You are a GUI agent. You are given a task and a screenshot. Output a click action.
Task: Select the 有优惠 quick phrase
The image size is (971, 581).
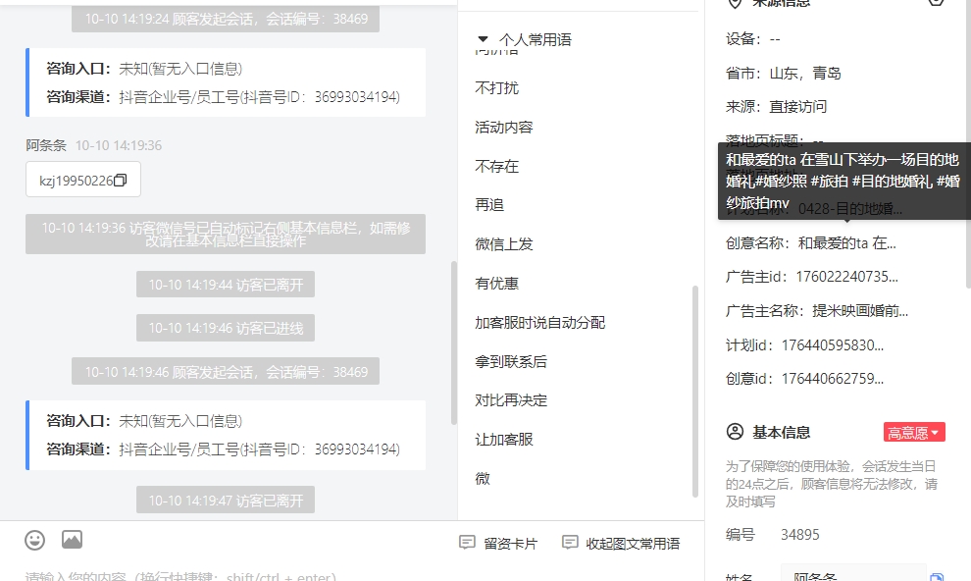496,283
